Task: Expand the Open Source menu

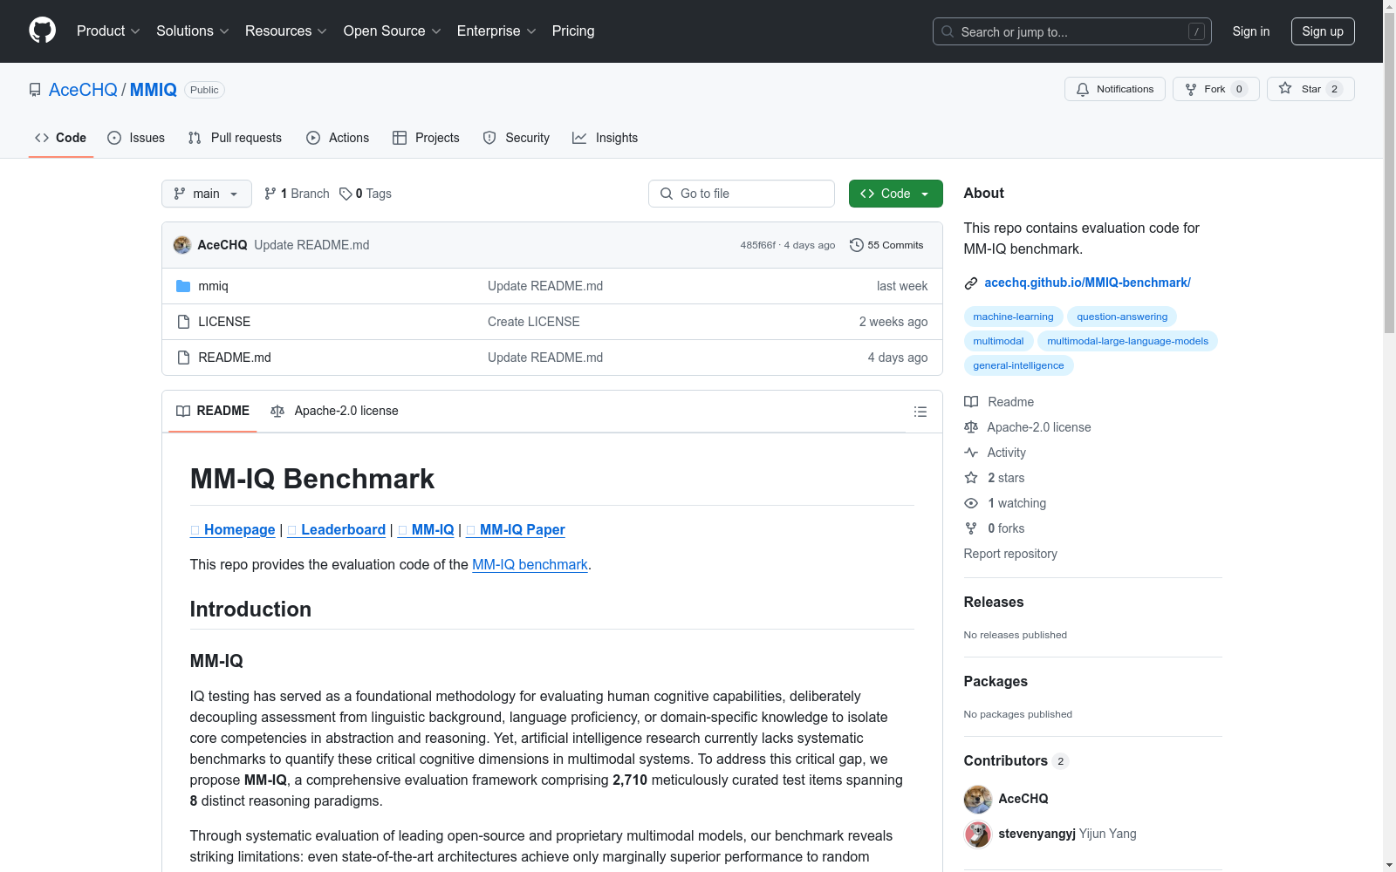Action: (393, 31)
